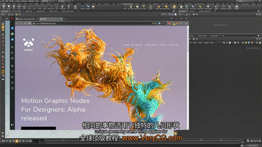262x147 pixels.
Task: Reload page in Opera browser
Action: click(x=25, y=23)
